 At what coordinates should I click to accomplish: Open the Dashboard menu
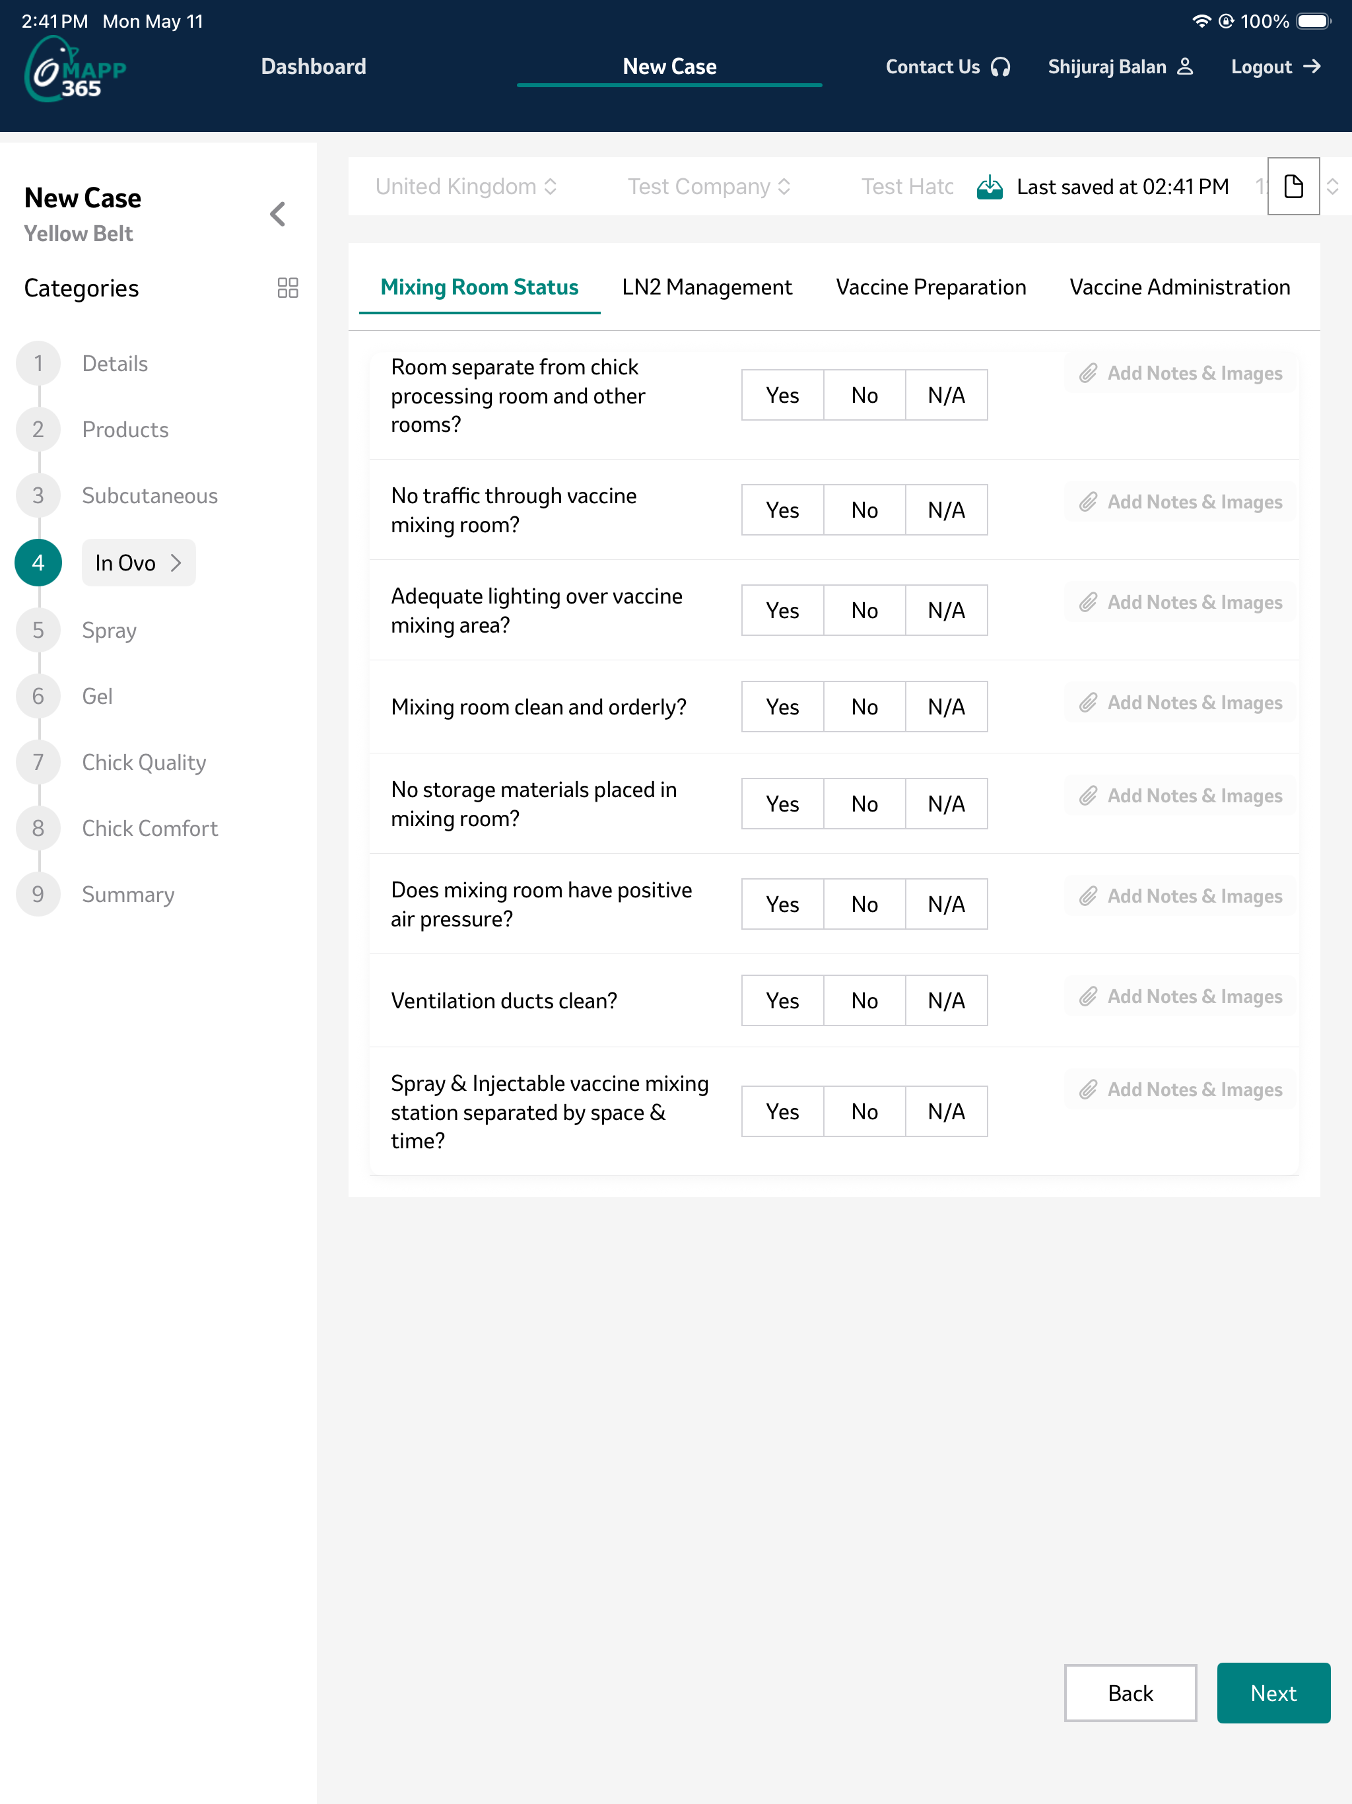tap(314, 67)
